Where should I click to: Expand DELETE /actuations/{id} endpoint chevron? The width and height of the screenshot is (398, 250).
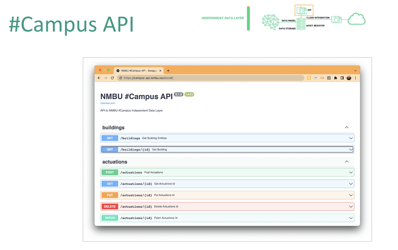351,207
